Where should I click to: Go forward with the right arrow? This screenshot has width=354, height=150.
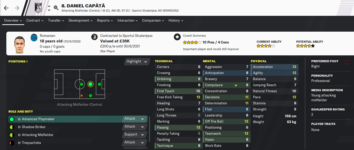click(x=17, y=8)
